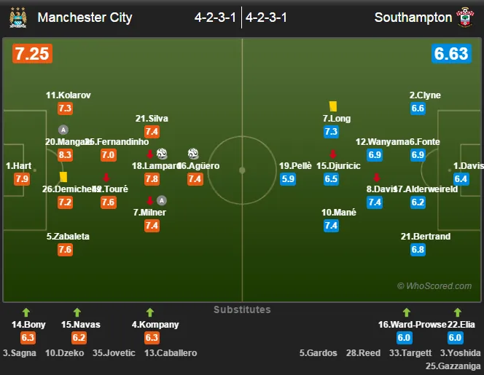Click the Manchester City team name
Image resolution: width=484 pixels, height=375 pixels.
85,17
